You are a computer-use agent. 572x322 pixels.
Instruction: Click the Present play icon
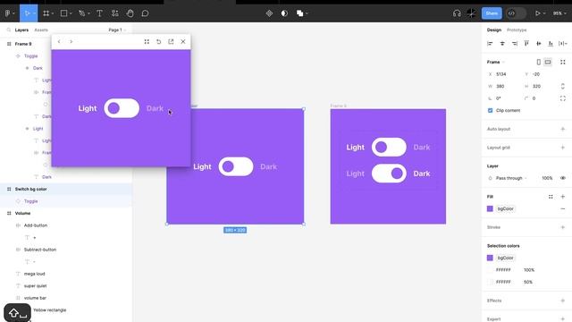[x=537, y=13]
